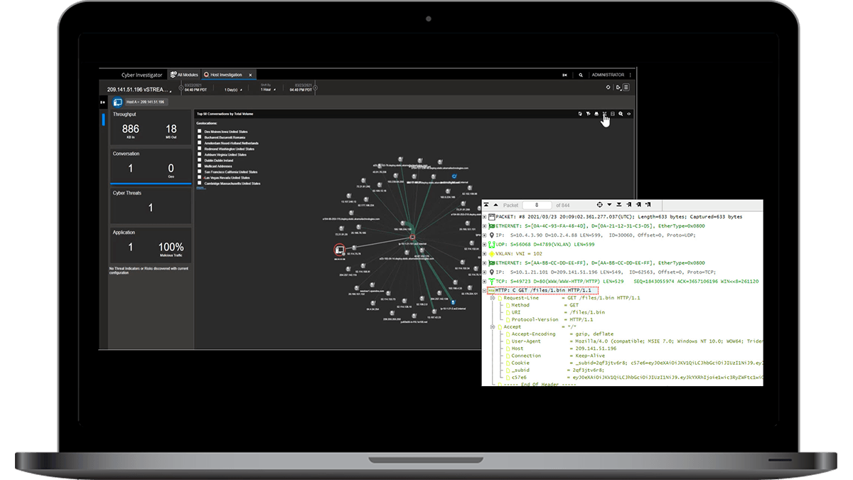Click the filter icon in conversations toolbar

[588, 114]
